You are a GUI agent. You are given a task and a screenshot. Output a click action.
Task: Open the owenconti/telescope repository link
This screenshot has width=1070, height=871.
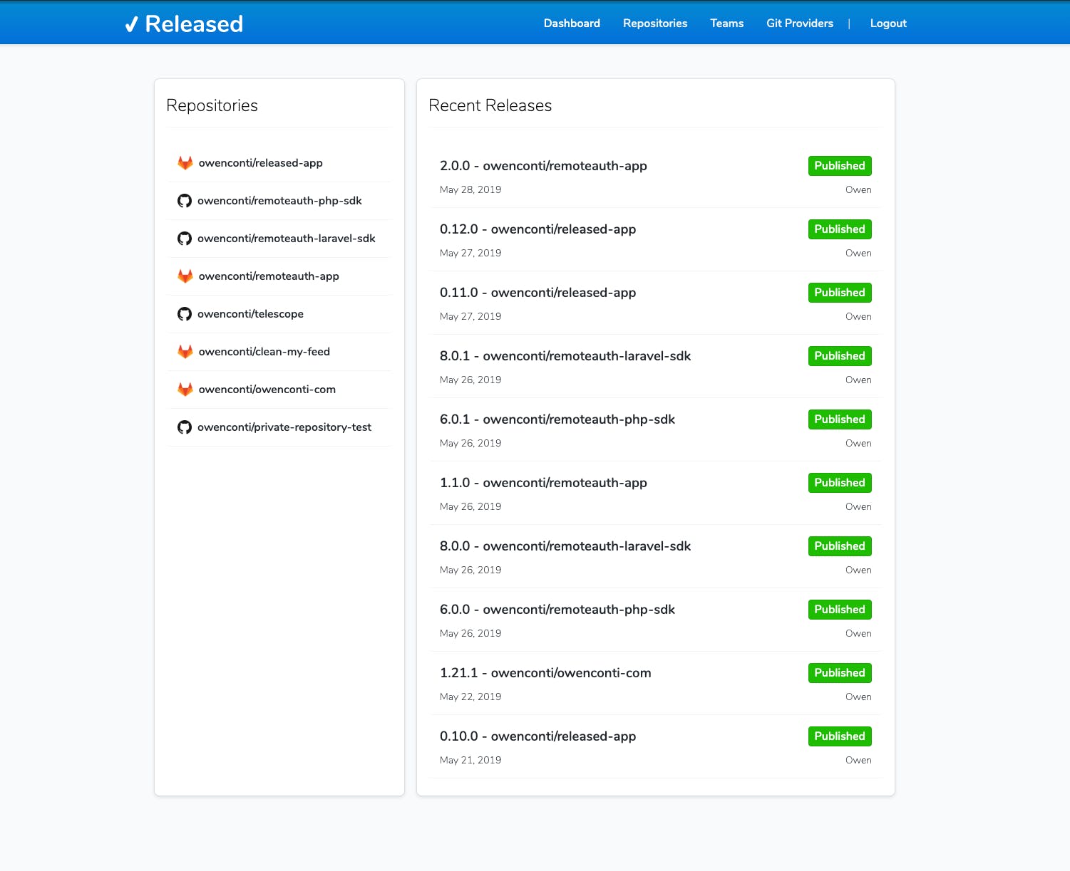(x=250, y=314)
